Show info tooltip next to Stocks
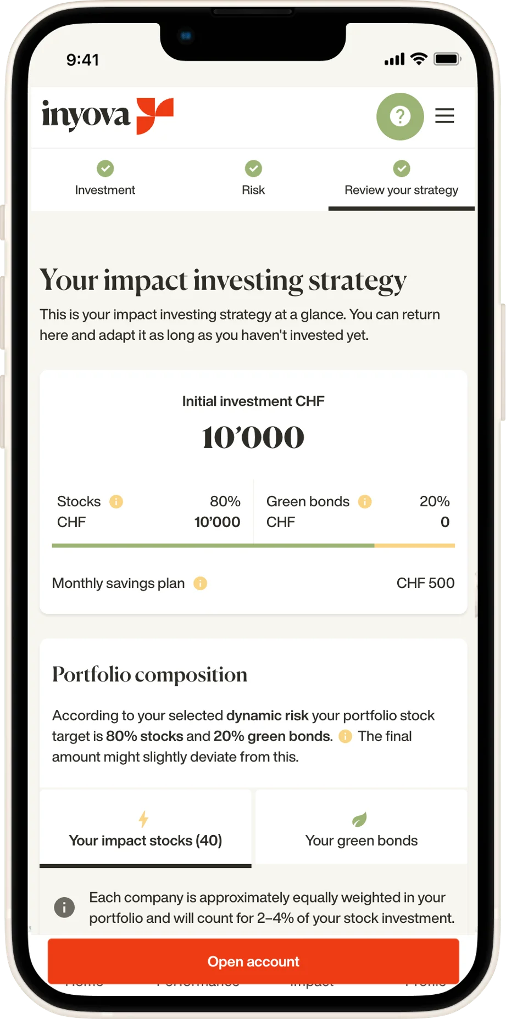Screen dimensions: 506x1019 click(116, 501)
